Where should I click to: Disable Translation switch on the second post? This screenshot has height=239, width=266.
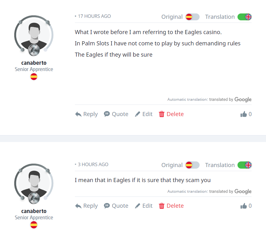coord(244,165)
